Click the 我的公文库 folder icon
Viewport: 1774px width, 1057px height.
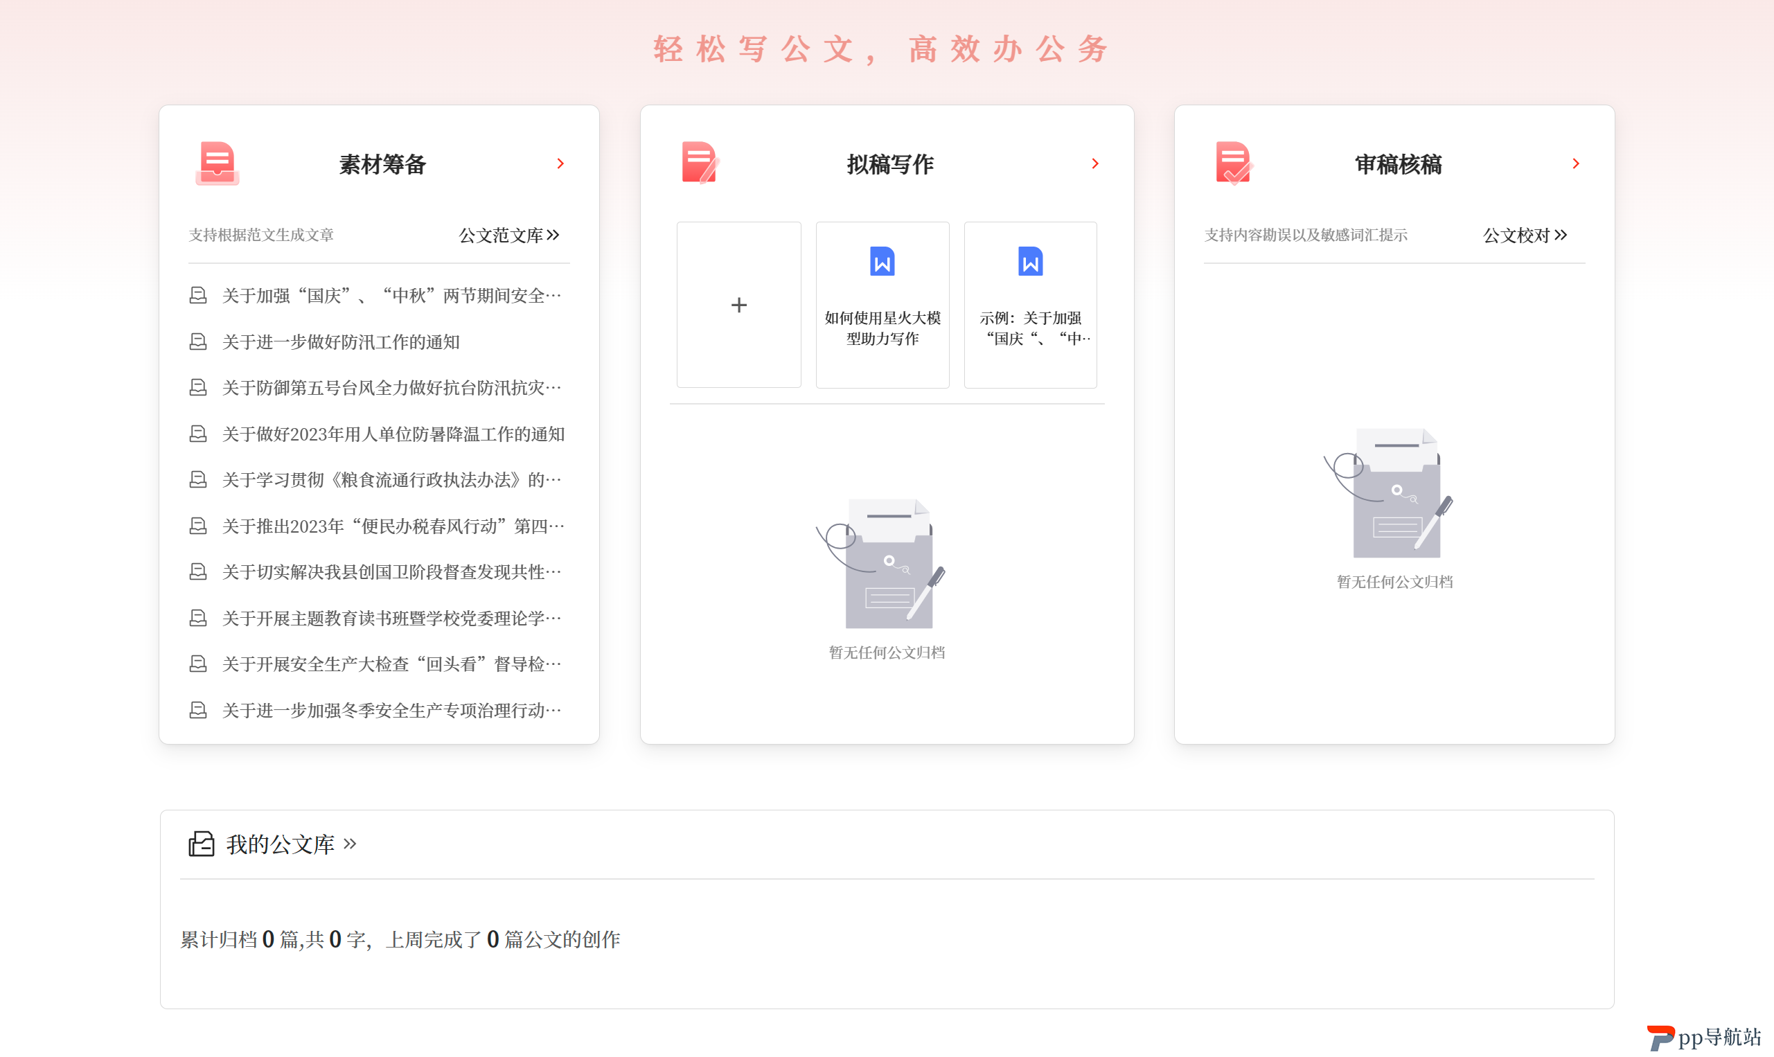click(202, 844)
